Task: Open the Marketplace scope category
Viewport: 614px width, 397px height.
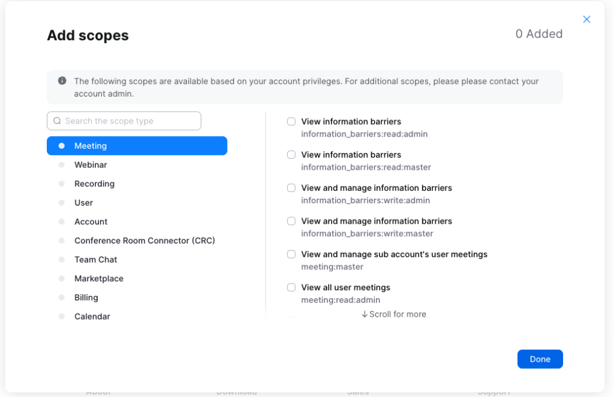Action: 98,279
